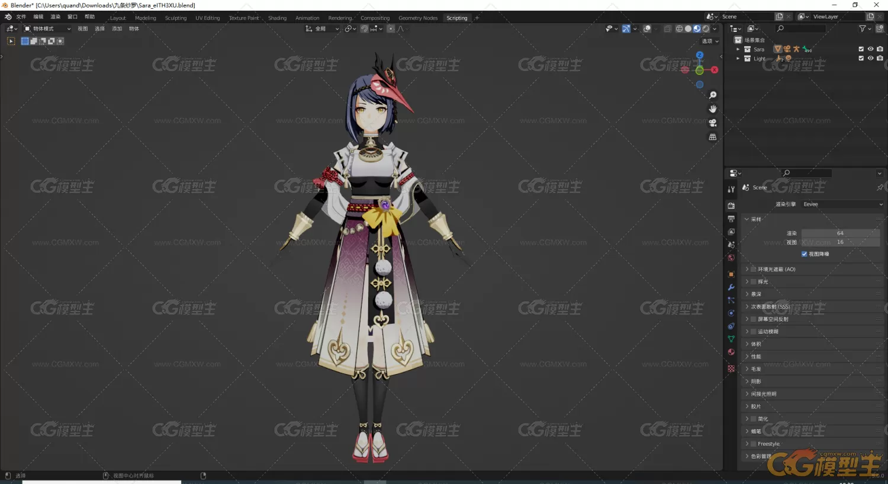Click the select box tweak tool icon
The height and width of the screenshot is (484, 888).
click(11, 41)
